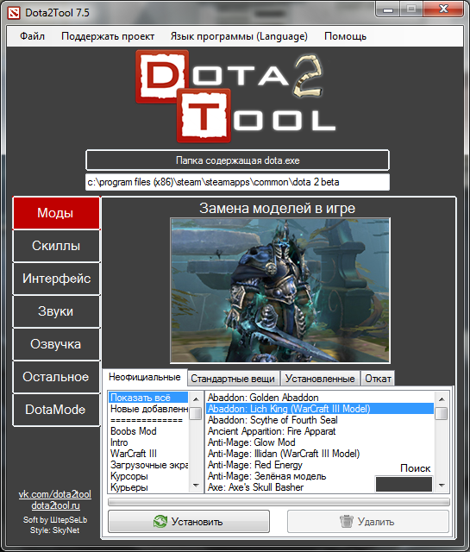Select the Моды section button

56,213
